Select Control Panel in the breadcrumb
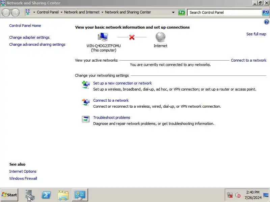The image size is (270, 202). pos(48,12)
